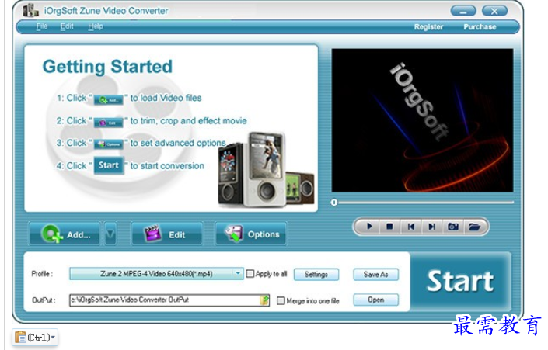Expand the Profile format dropdown

coord(238,274)
